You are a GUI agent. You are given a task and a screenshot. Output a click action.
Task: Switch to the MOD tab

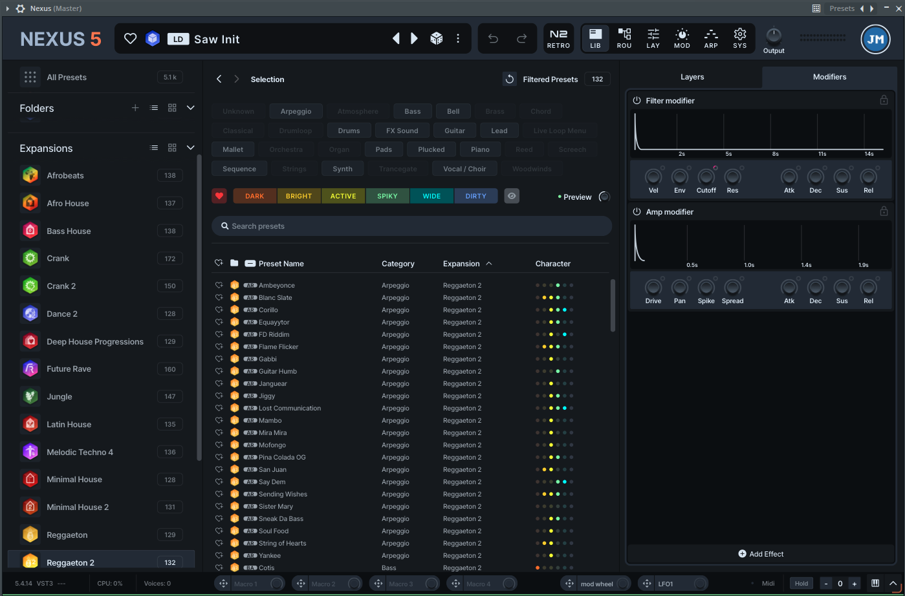[682, 39]
